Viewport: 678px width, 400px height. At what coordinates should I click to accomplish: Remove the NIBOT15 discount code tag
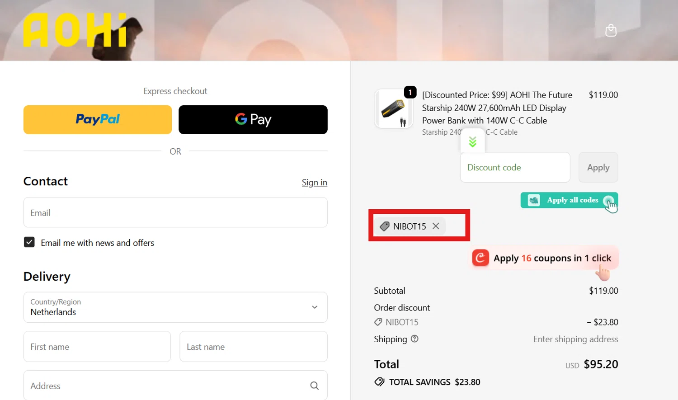[436, 226]
